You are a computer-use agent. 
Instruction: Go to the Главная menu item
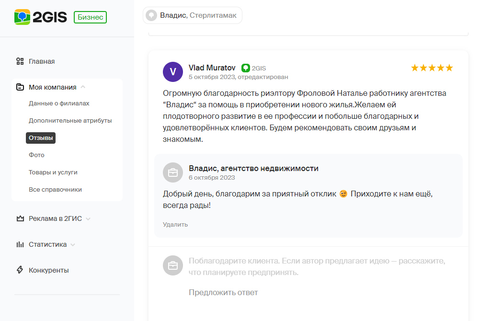tap(42, 61)
